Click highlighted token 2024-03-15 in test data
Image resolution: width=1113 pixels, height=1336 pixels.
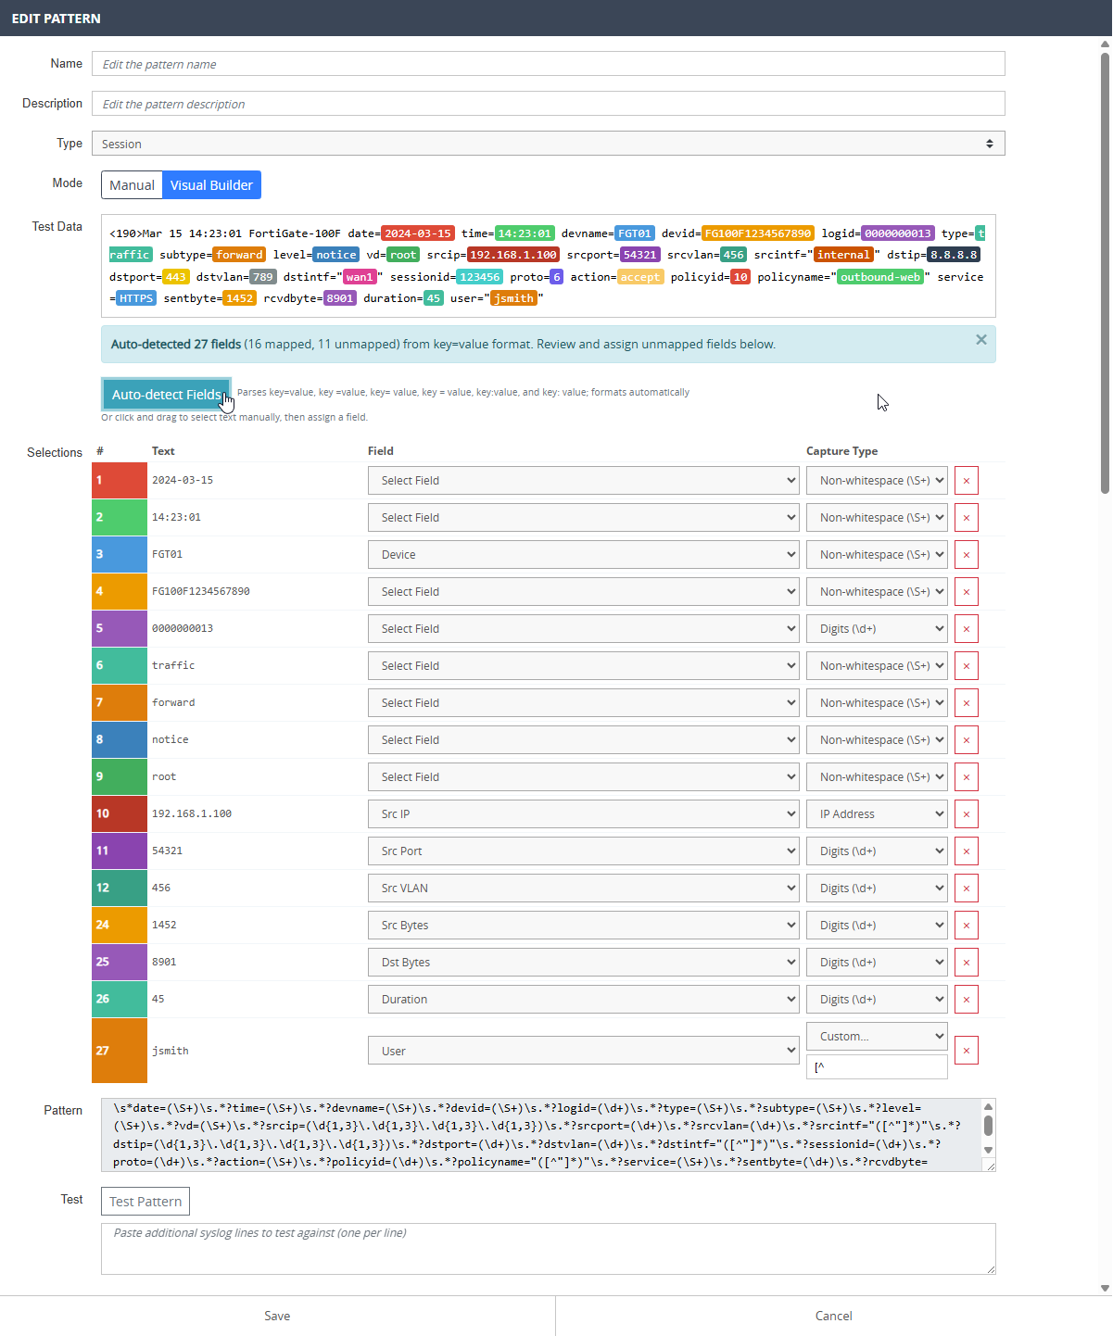pos(418,233)
